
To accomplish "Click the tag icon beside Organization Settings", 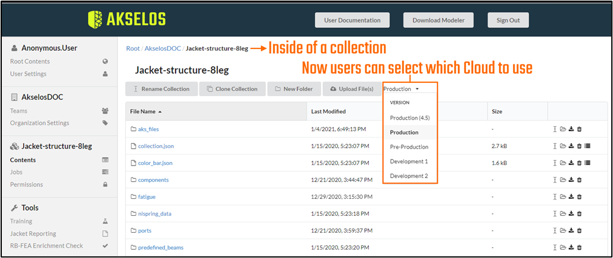I will coord(105,123).
